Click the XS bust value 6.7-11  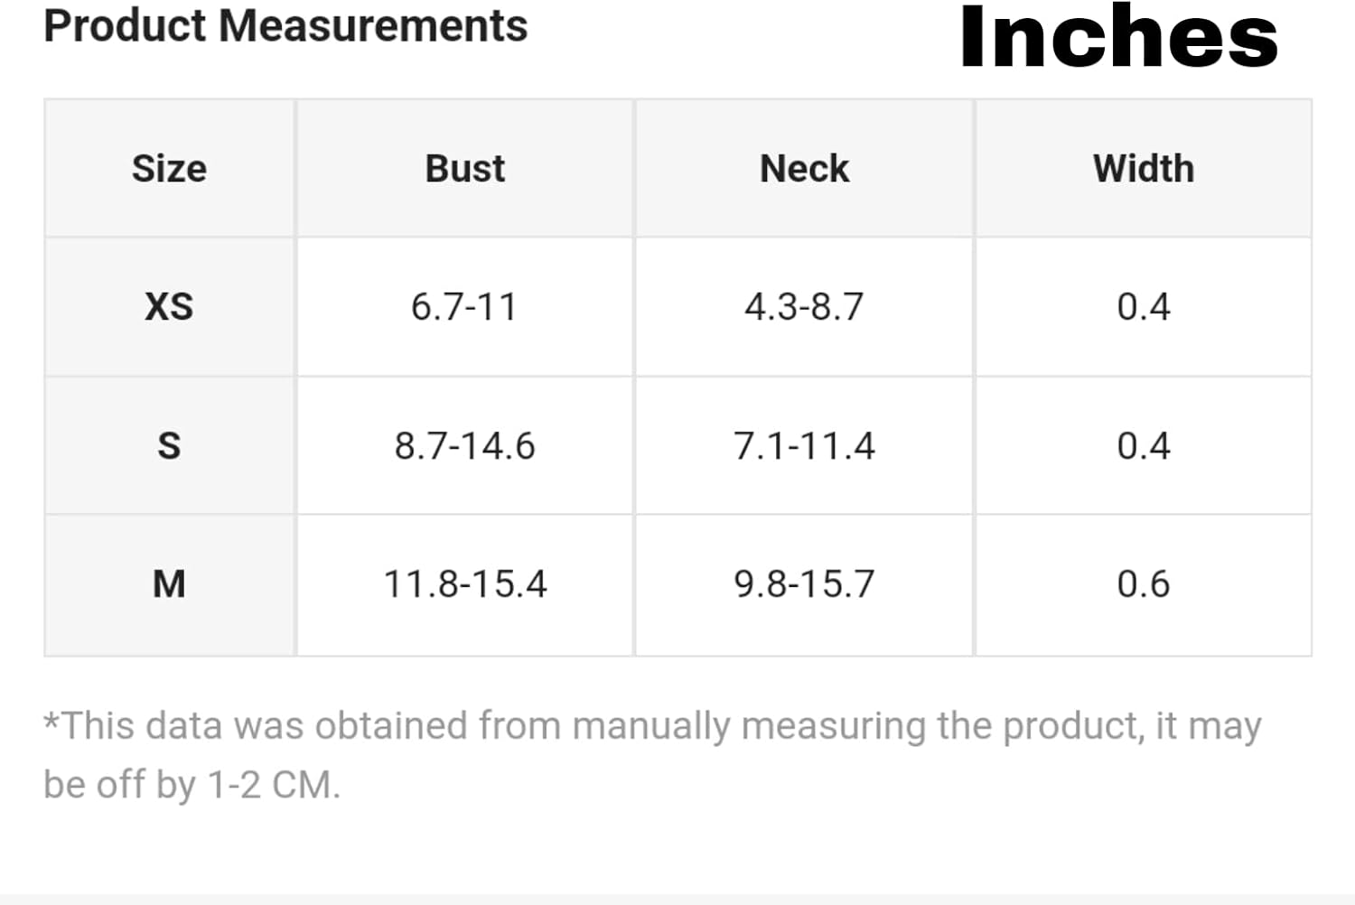pyautogui.click(x=464, y=307)
